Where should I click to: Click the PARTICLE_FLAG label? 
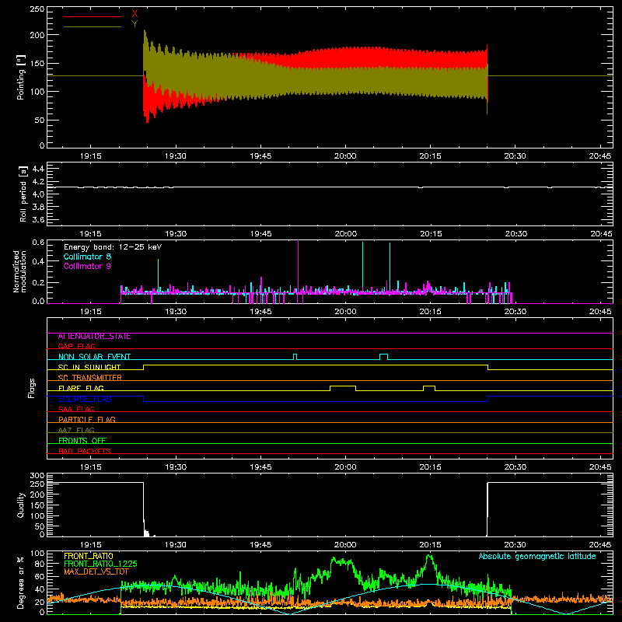[87, 419]
